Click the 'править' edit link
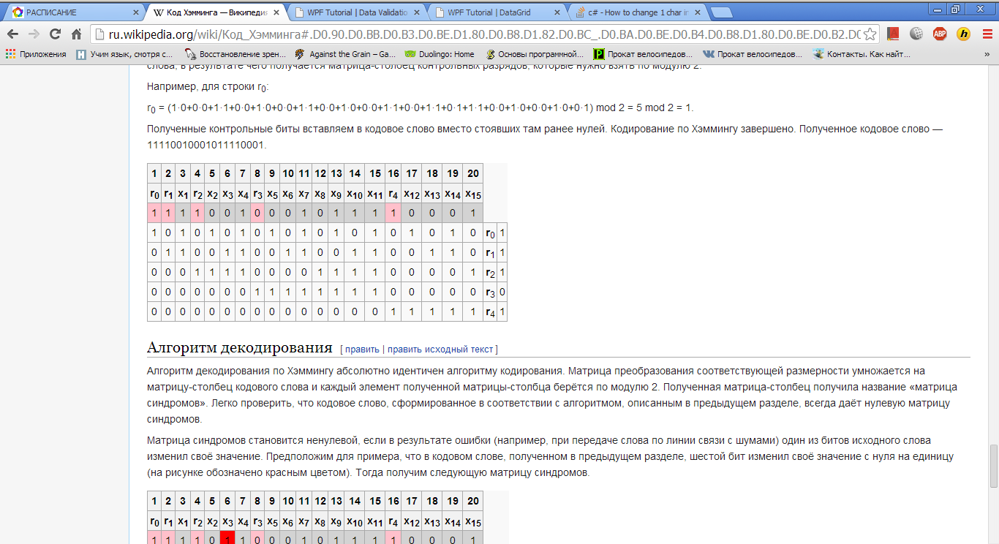999x544 pixels. click(361, 349)
